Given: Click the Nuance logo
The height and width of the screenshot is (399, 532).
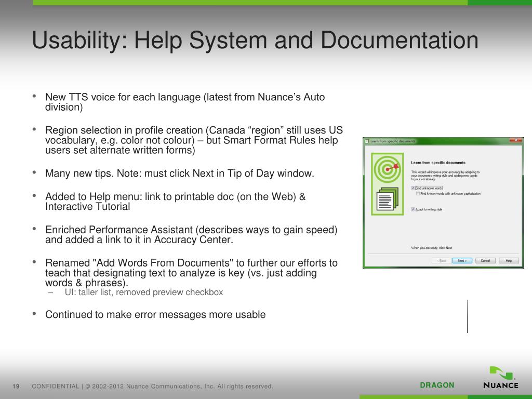Looking at the screenshot, I should (x=501, y=378).
